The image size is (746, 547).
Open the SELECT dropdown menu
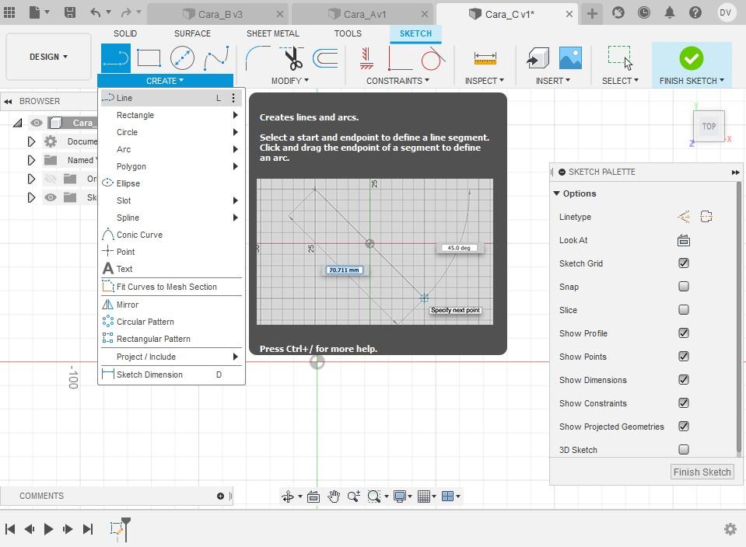(620, 81)
